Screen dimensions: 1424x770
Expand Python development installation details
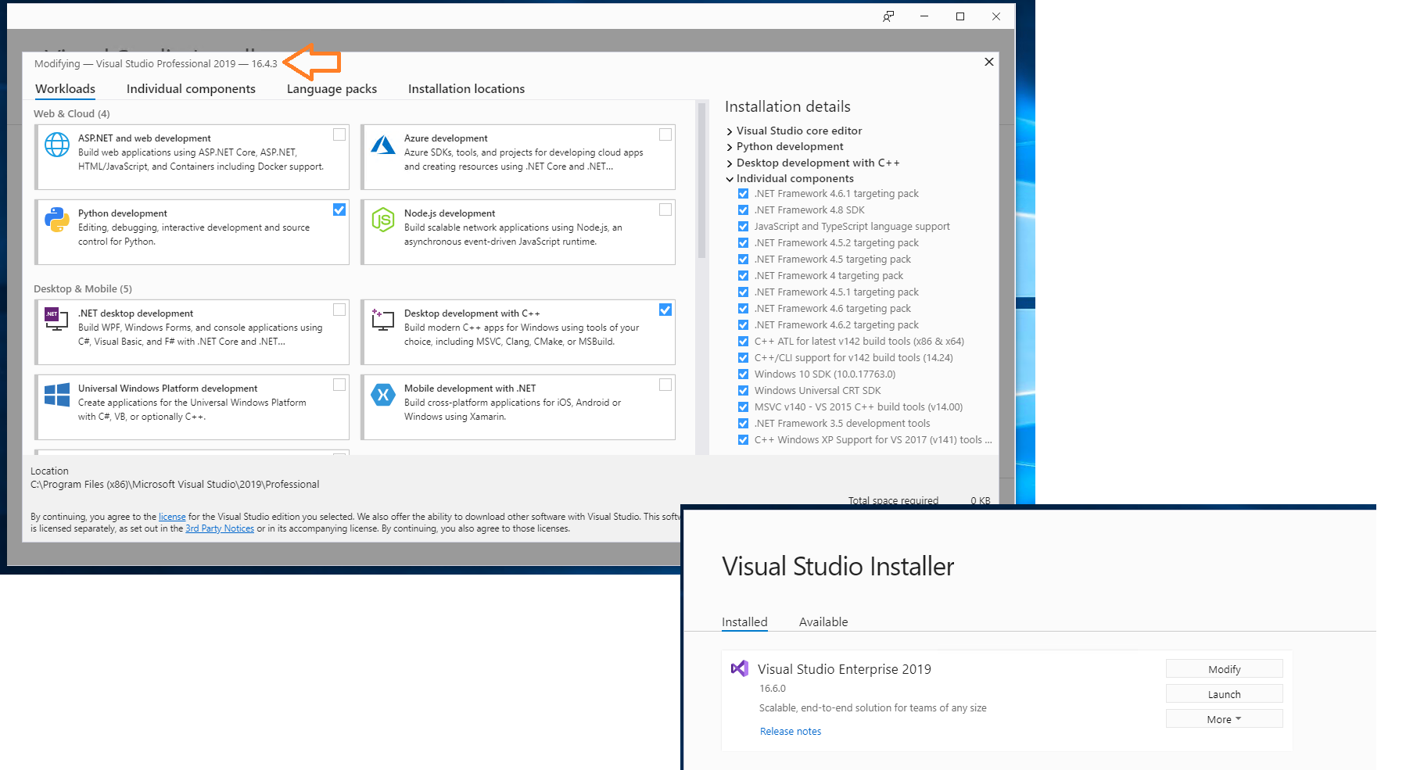pos(730,147)
